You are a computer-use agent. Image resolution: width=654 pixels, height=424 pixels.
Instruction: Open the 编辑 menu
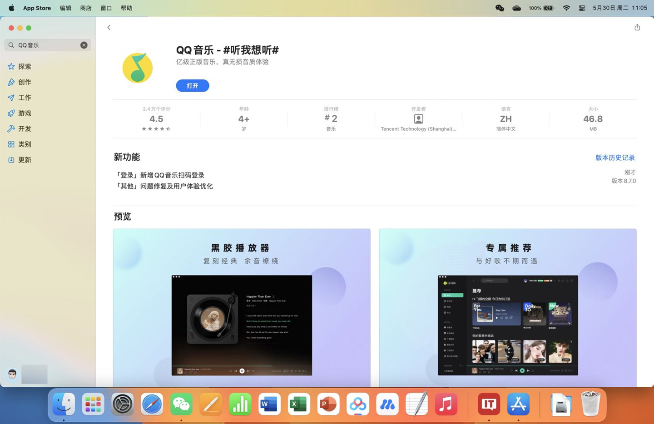(65, 8)
